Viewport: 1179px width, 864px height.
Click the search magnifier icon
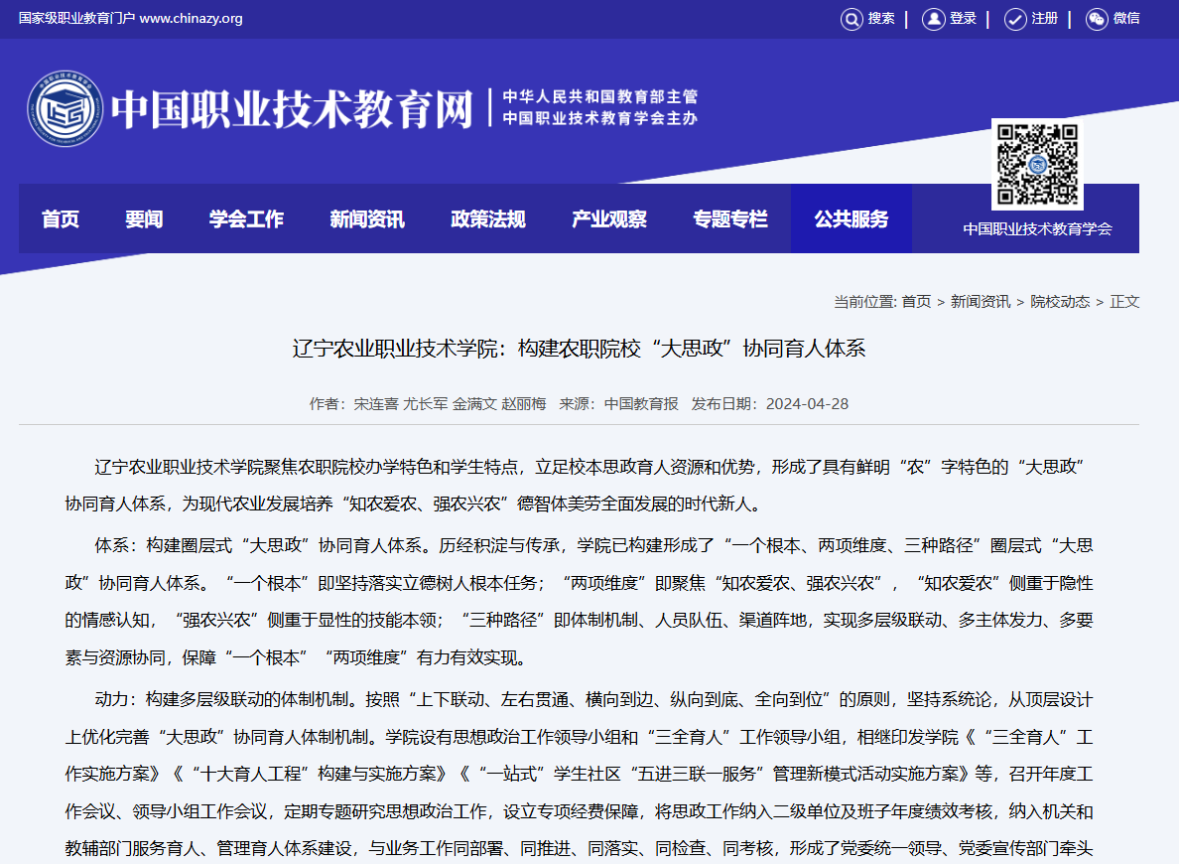click(x=851, y=19)
